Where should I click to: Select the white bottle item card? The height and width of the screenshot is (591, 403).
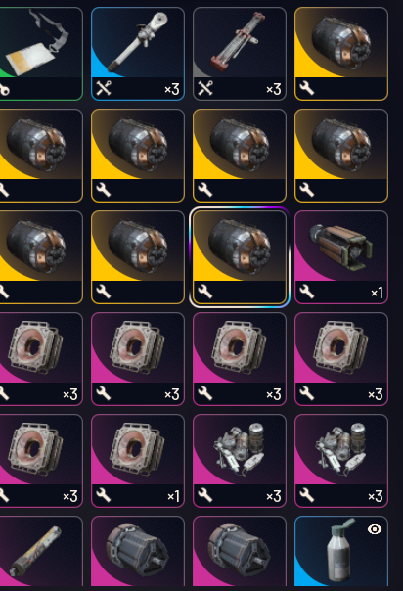[x=341, y=551]
